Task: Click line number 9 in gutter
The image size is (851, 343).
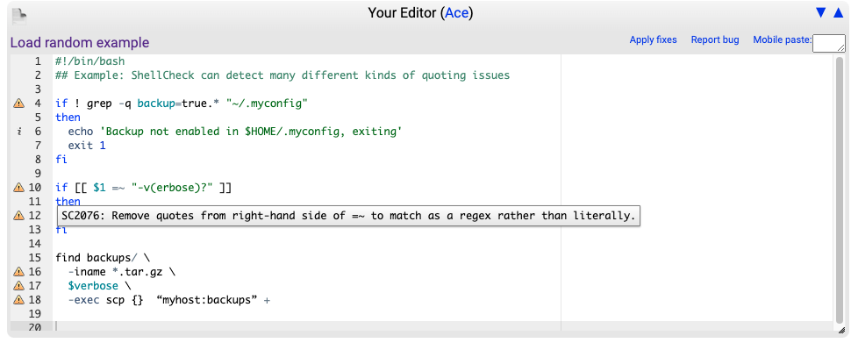Action: (38, 174)
